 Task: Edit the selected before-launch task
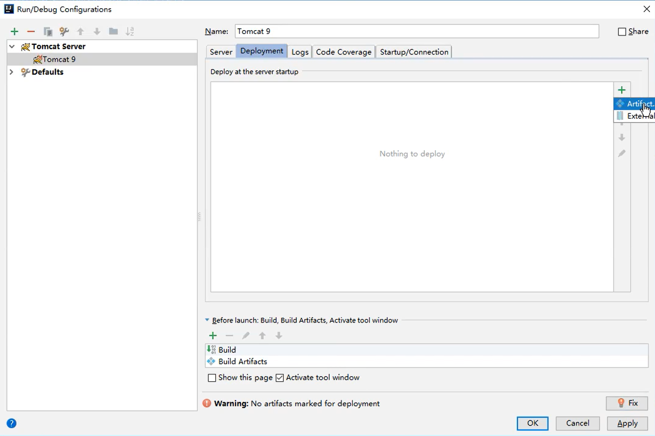(246, 336)
